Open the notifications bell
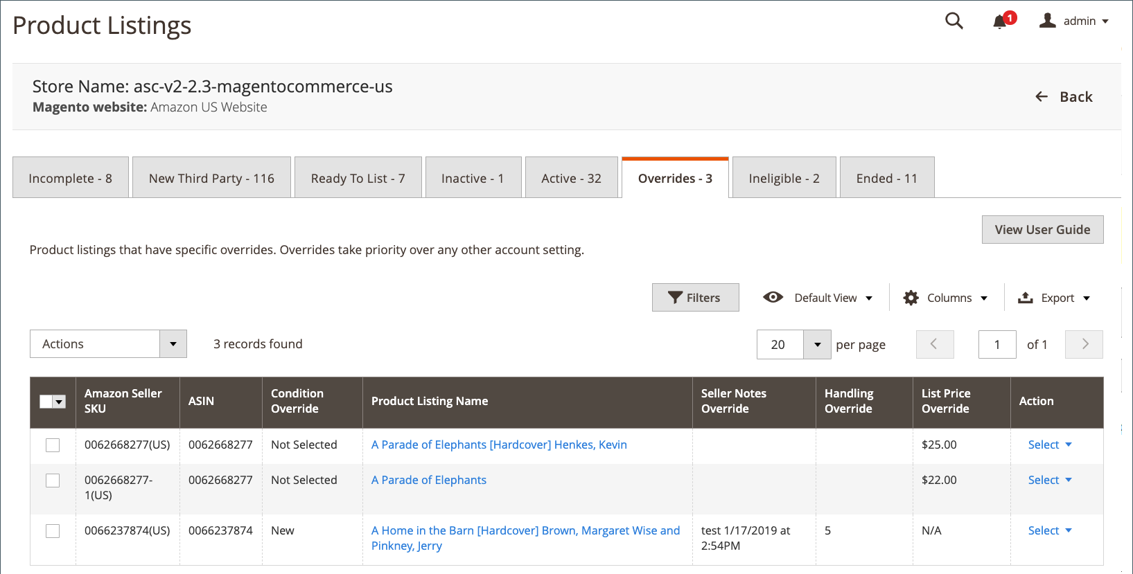1133x574 pixels. point(999,21)
